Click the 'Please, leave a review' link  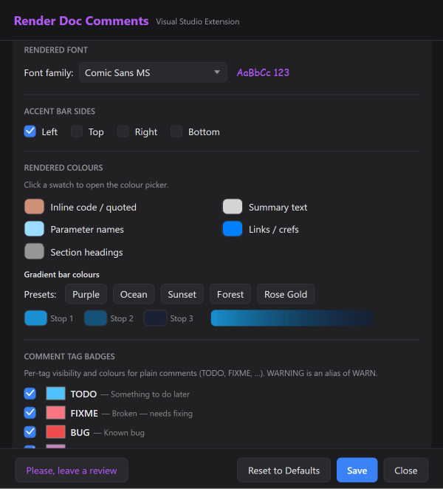pos(72,470)
